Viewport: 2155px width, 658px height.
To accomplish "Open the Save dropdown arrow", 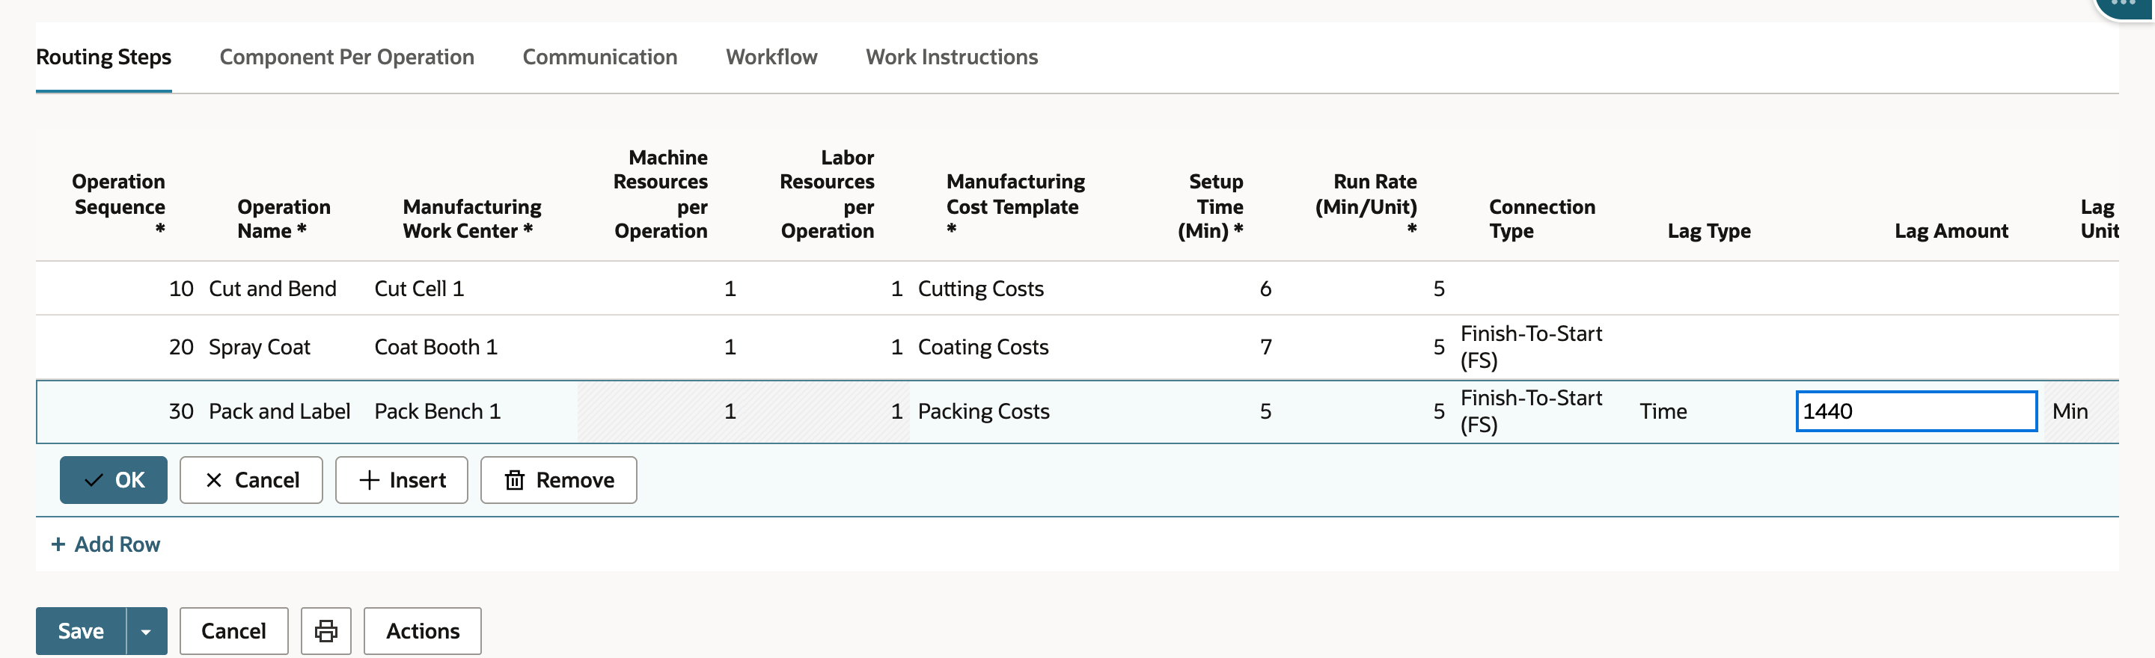I will [147, 630].
